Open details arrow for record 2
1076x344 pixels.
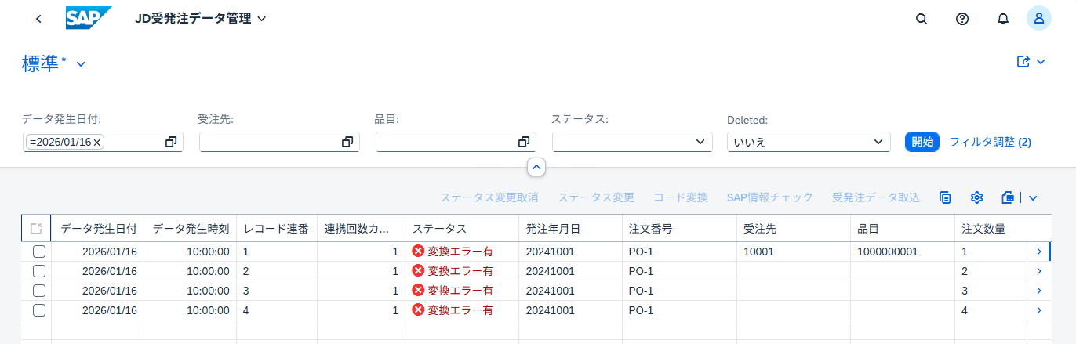point(1039,271)
